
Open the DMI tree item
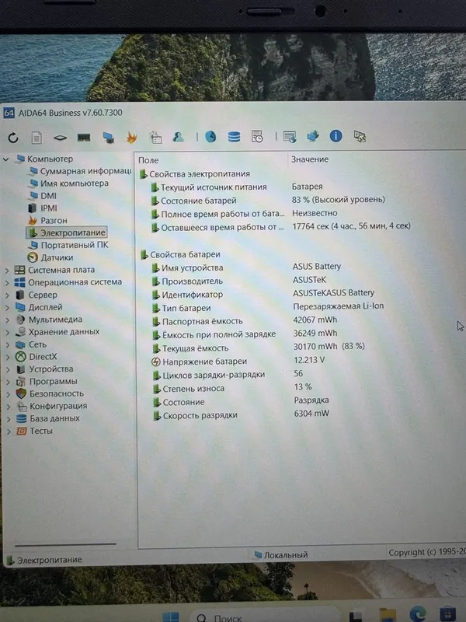coord(43,196)
